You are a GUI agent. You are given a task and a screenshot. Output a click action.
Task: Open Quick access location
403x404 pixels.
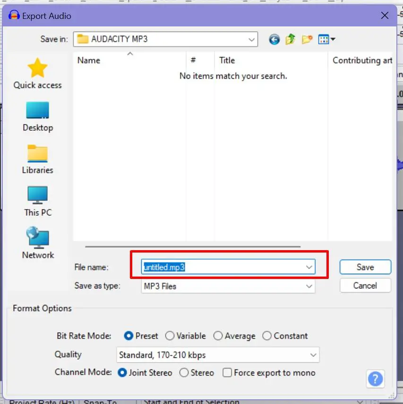tap(38, 74)
